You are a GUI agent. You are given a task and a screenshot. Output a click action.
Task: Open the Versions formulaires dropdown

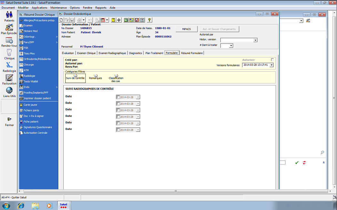click(x=272, y=65)
